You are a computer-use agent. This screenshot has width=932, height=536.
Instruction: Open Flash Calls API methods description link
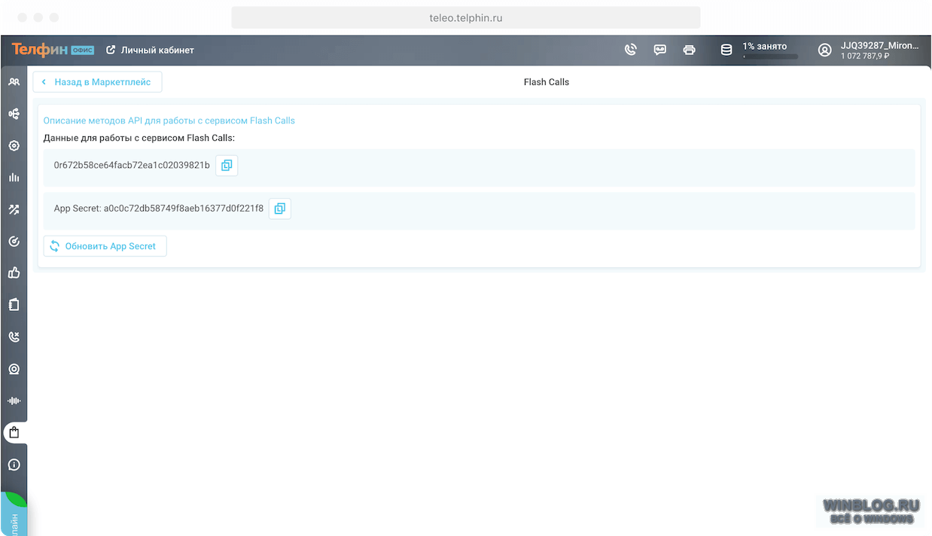169,120
